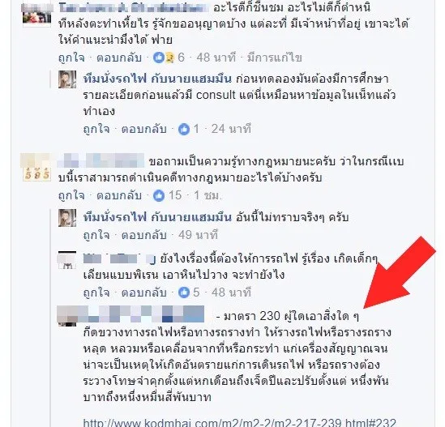Viewport: 445px width, 427px height.
Task: Click ตอบกลับ under the 15-likes comment
Action: [x=119, y=196]
